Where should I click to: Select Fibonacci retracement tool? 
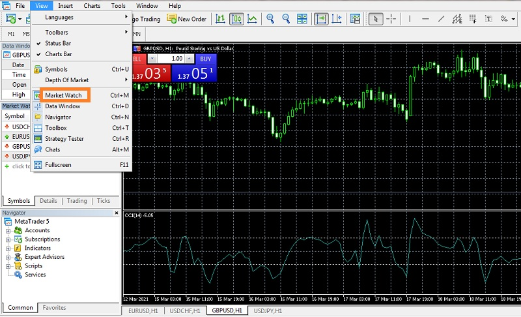coord(473,19)
